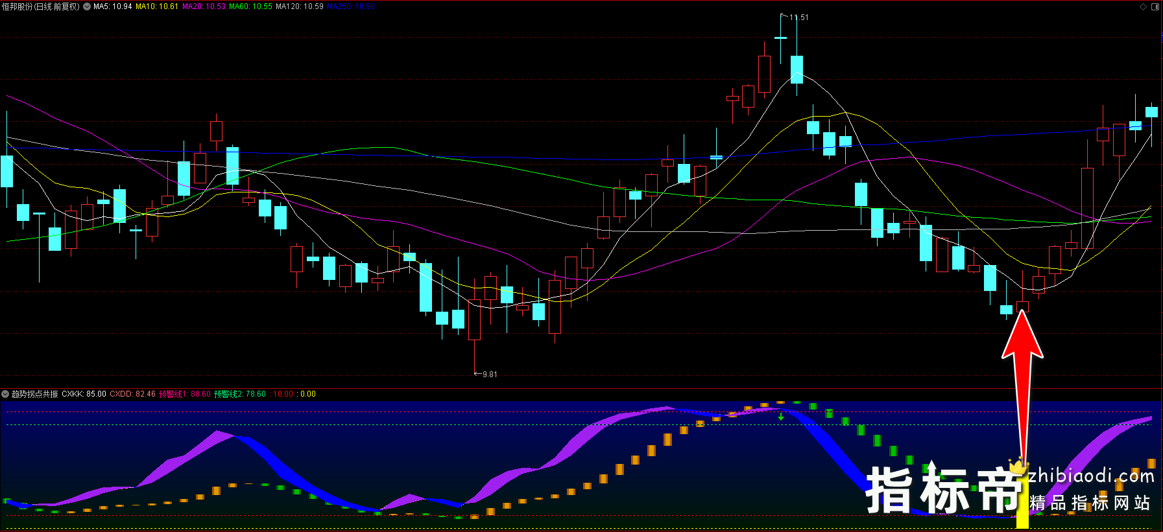Select the blue MA250: 10.98 label
1163x532 pixels.
click(x=351, y=6)
